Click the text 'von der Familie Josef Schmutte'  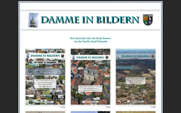pos(91,41)
